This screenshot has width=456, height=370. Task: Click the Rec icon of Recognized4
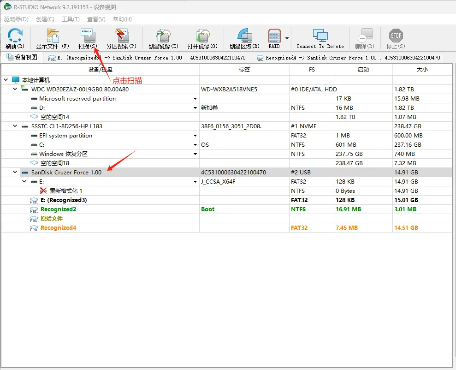pos(34,228)
